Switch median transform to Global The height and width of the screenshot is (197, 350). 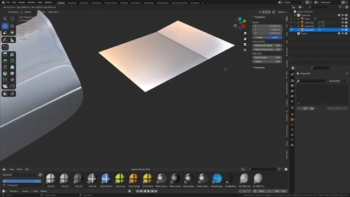click(x=260, y=38)
